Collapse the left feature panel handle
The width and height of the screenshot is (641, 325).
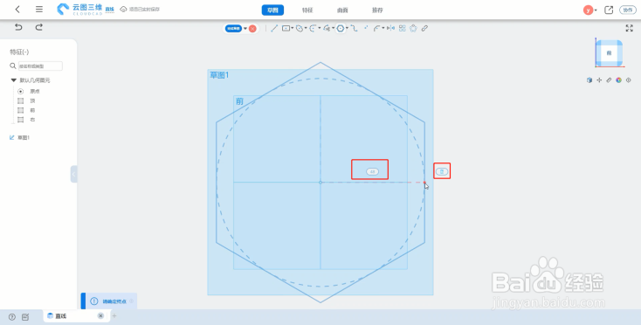73,174
